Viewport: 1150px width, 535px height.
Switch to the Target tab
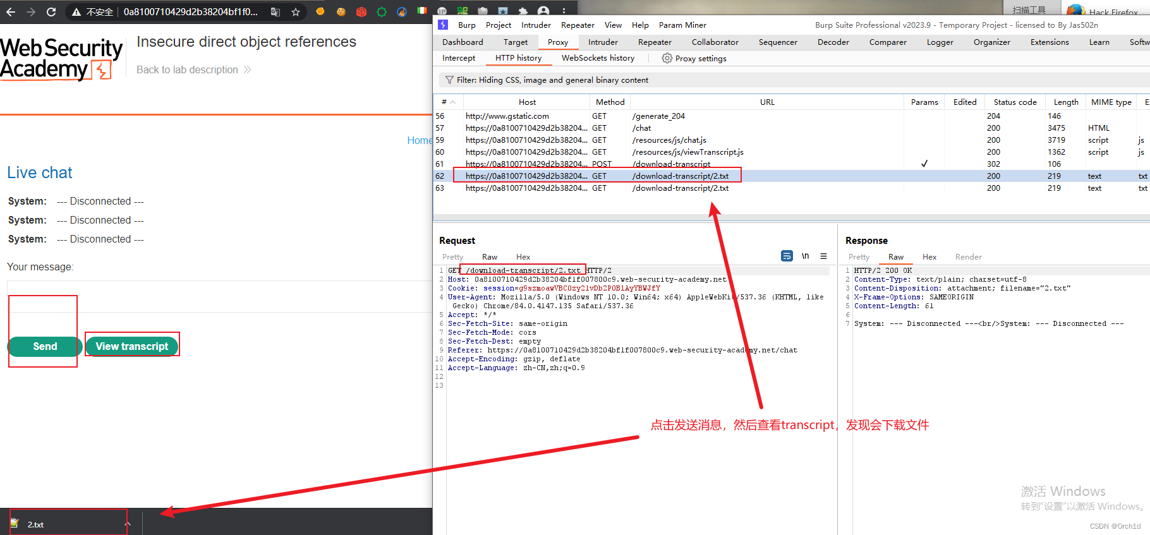[516, 42]
